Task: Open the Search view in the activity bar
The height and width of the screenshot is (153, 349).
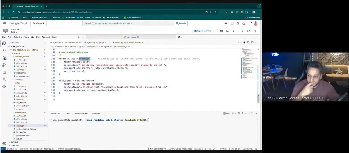Action: (4, 51)
